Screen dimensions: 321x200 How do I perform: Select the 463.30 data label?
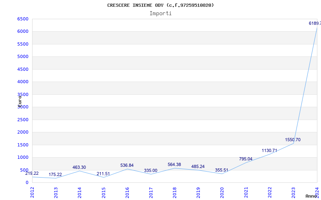79,167
